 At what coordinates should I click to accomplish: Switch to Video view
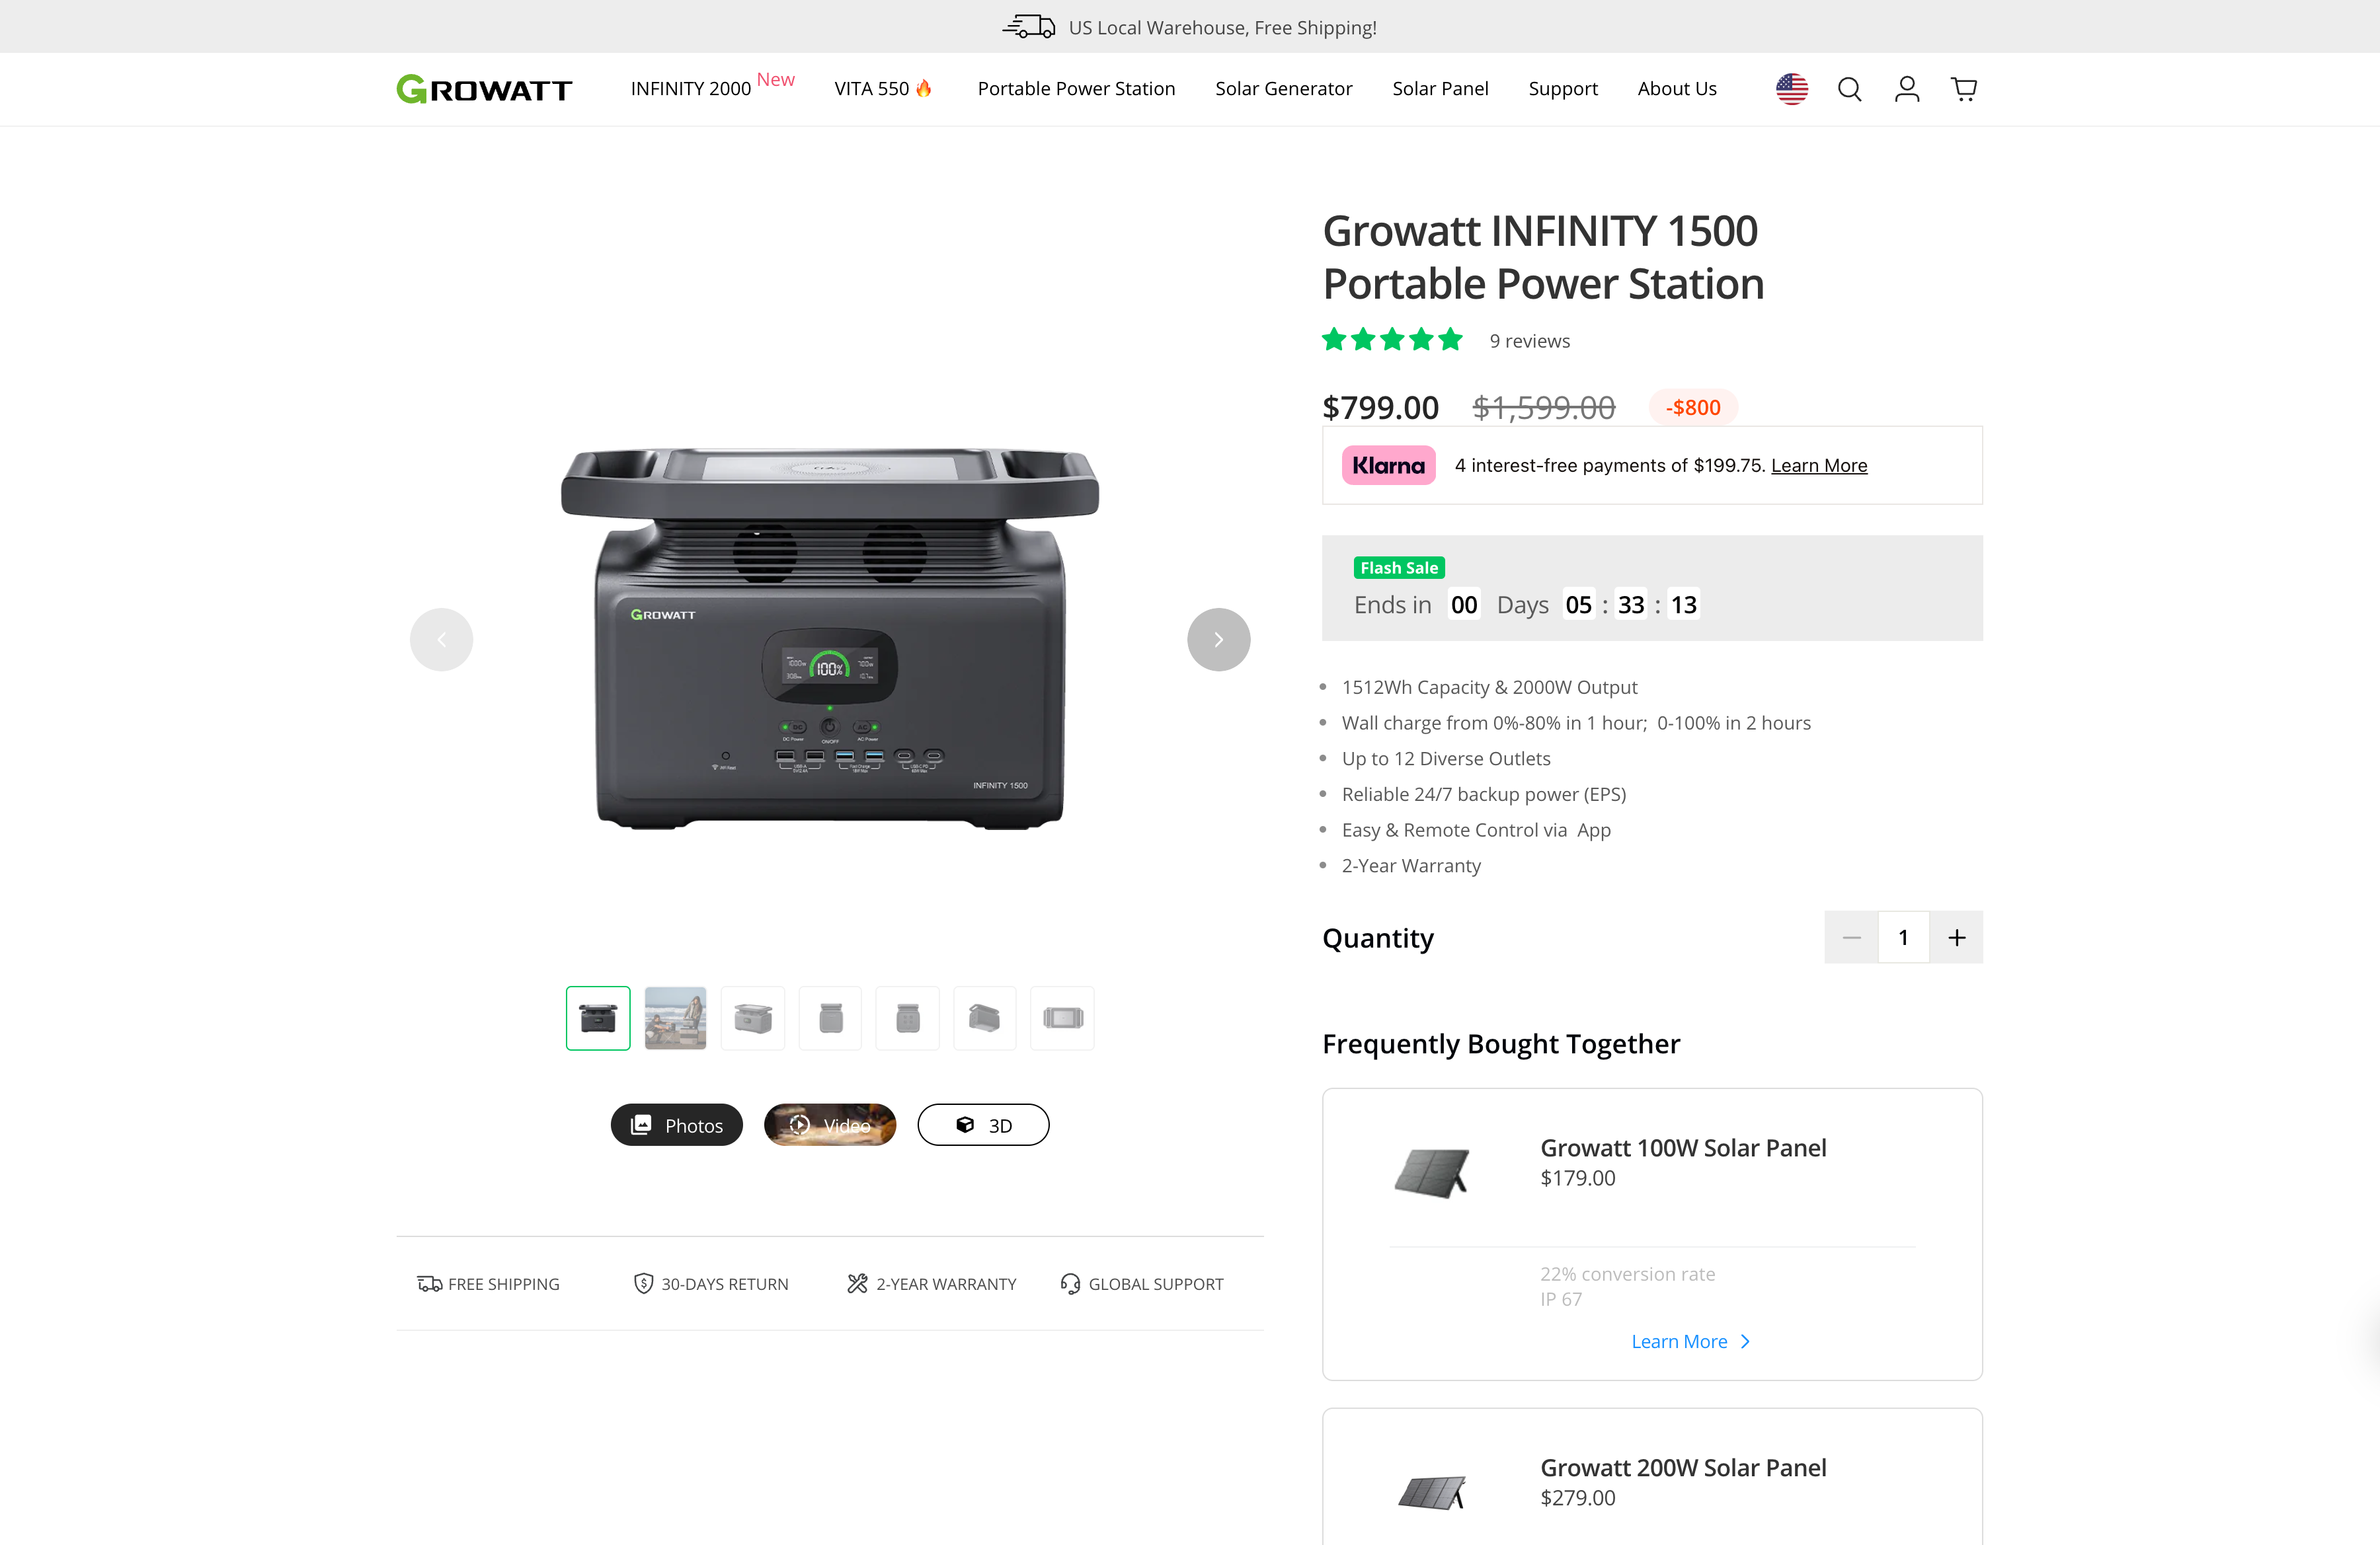pos(829,1125)
